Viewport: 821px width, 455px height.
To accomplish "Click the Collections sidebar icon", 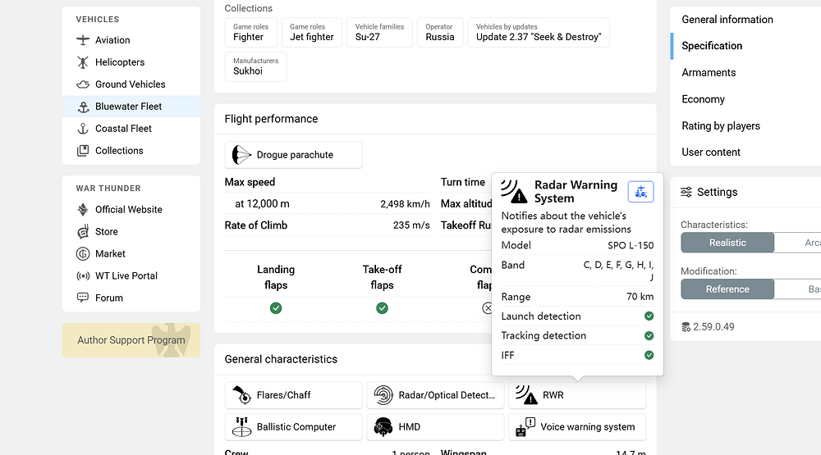I will (83, 151).
